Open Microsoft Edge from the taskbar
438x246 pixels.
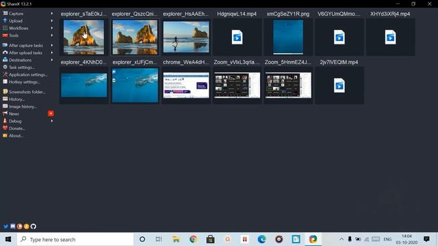click(261, 239)
